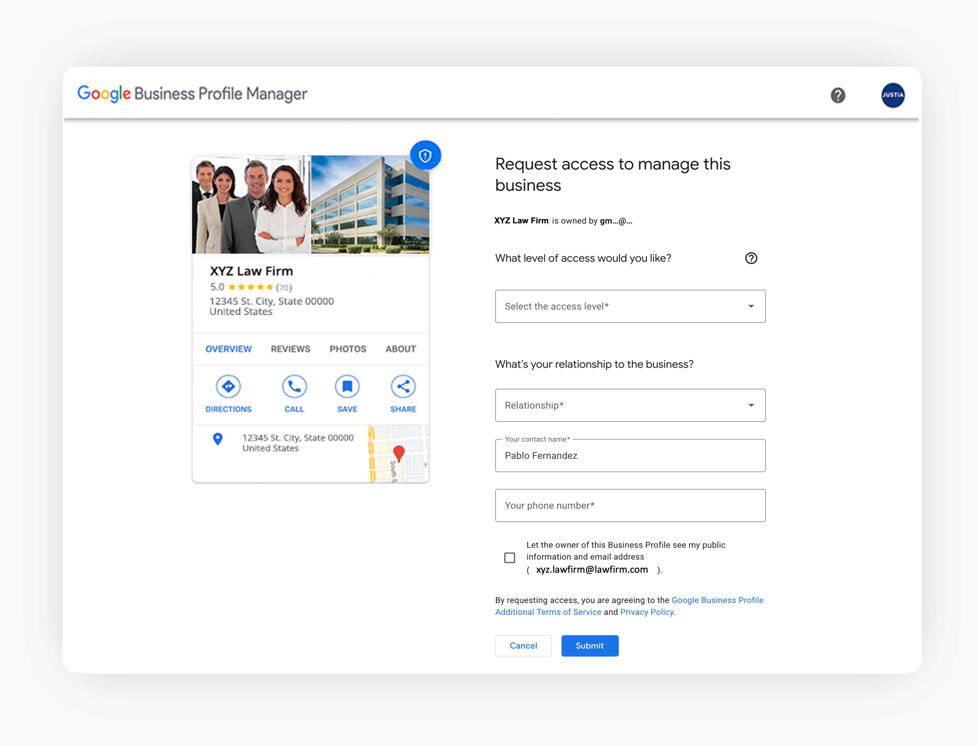This screenshot has height=746, width=978.
Task: Click the Call phone icon
Action: [294, 386]
